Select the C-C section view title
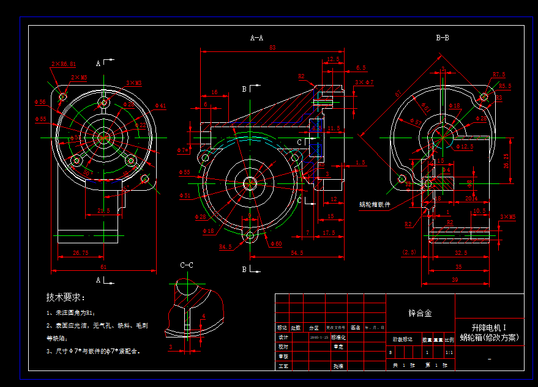The image size is (538, 387). tap(187, 265)
